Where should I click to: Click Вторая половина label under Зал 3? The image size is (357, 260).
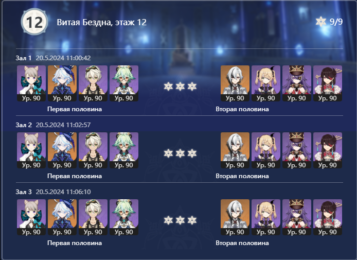(242, 243)
